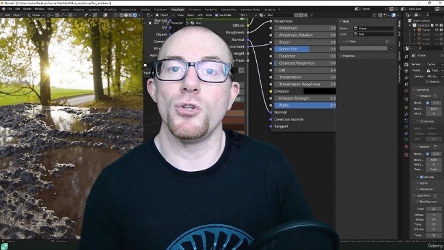The image size is (444, 250).
Task: Open the Device GPU Compute dropdown
Action: 434,76
